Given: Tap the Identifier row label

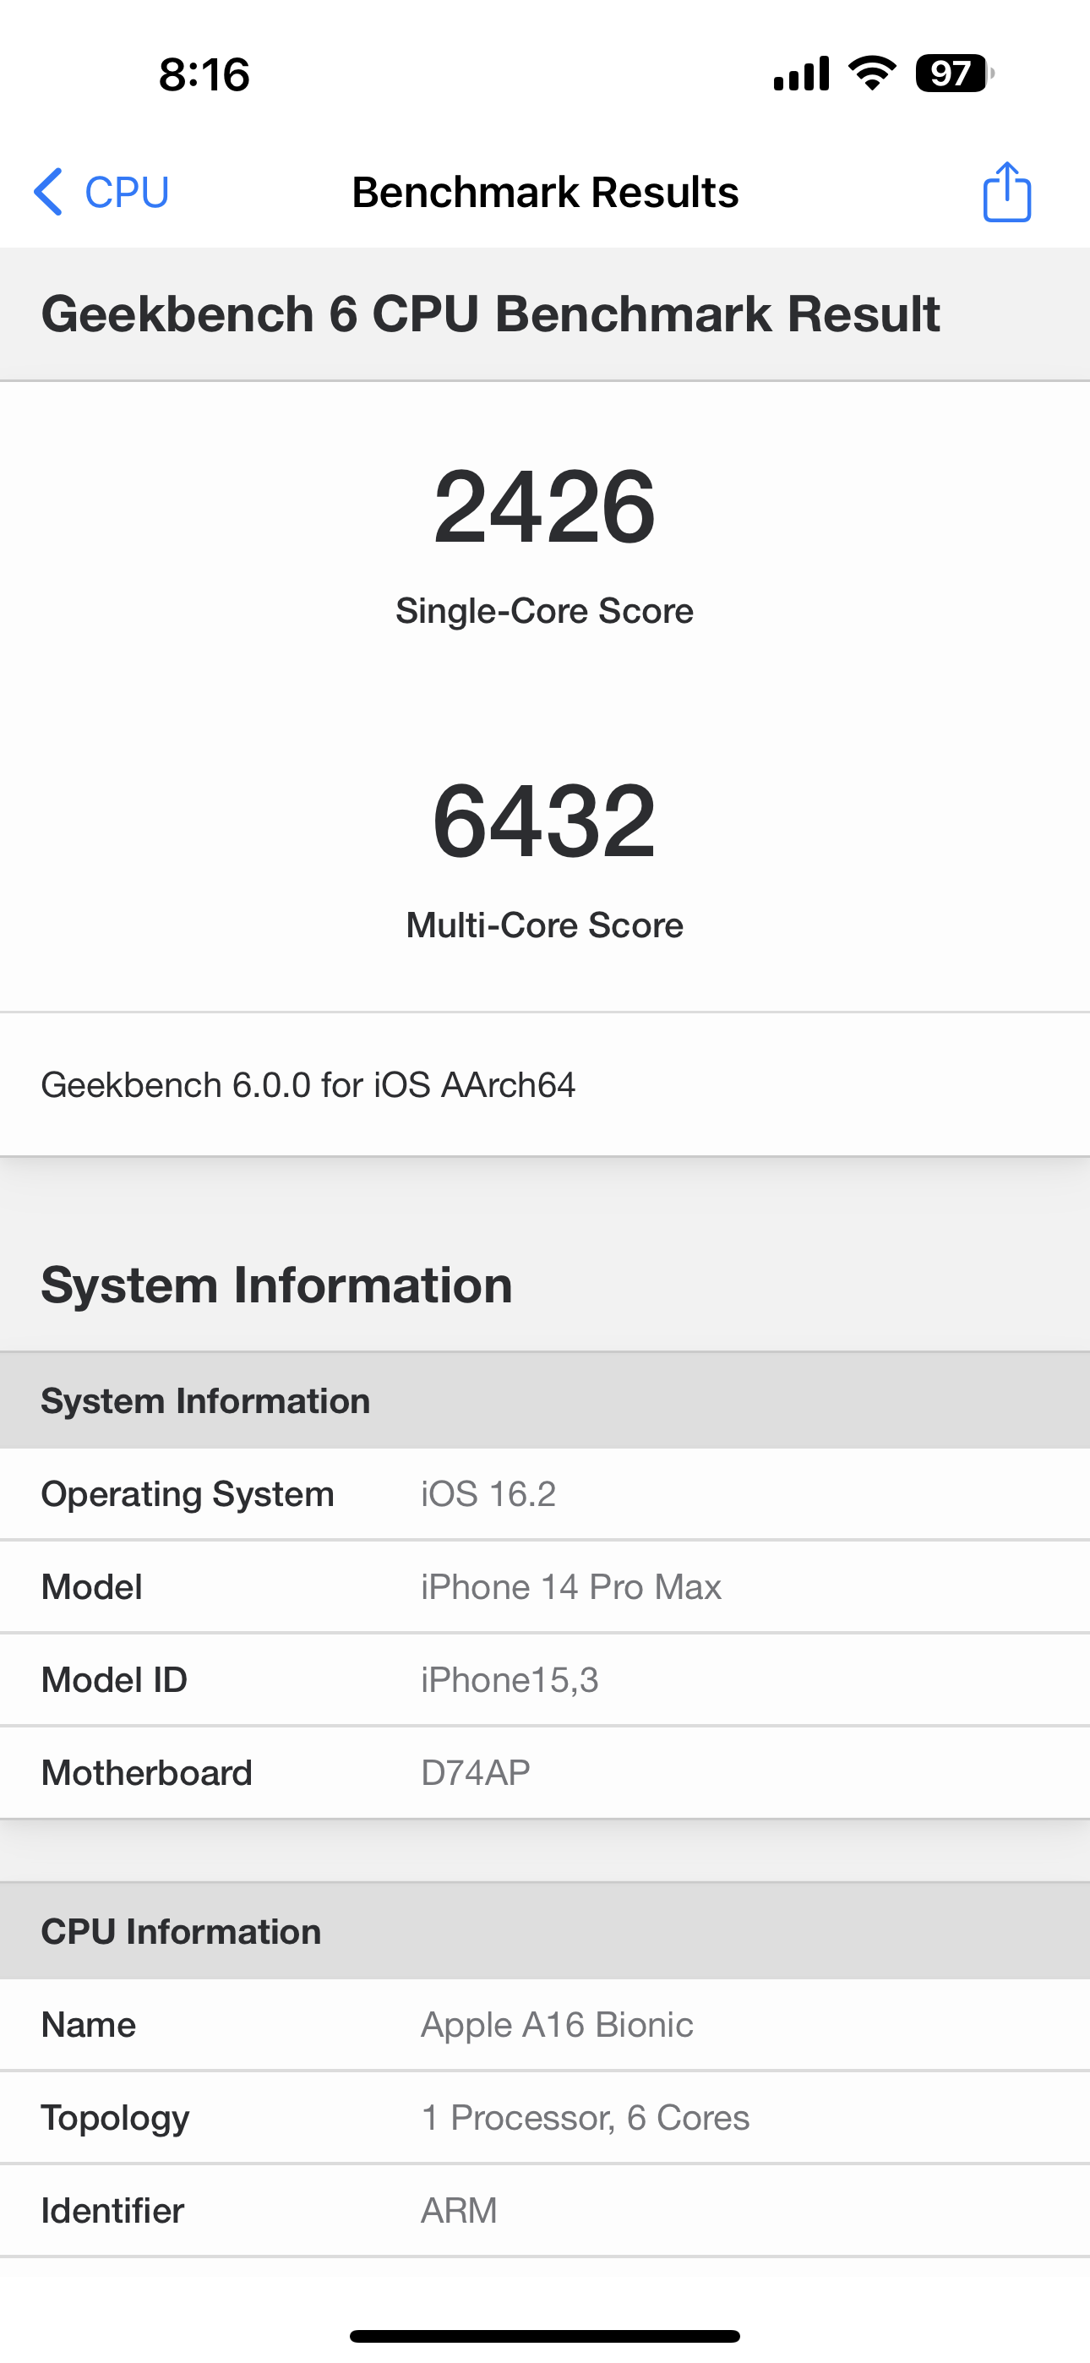Looking at the screenshot, I should point(113,2211).
